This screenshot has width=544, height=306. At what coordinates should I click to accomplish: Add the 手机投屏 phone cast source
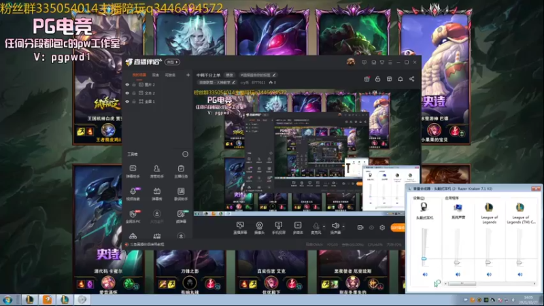point(279,228)
